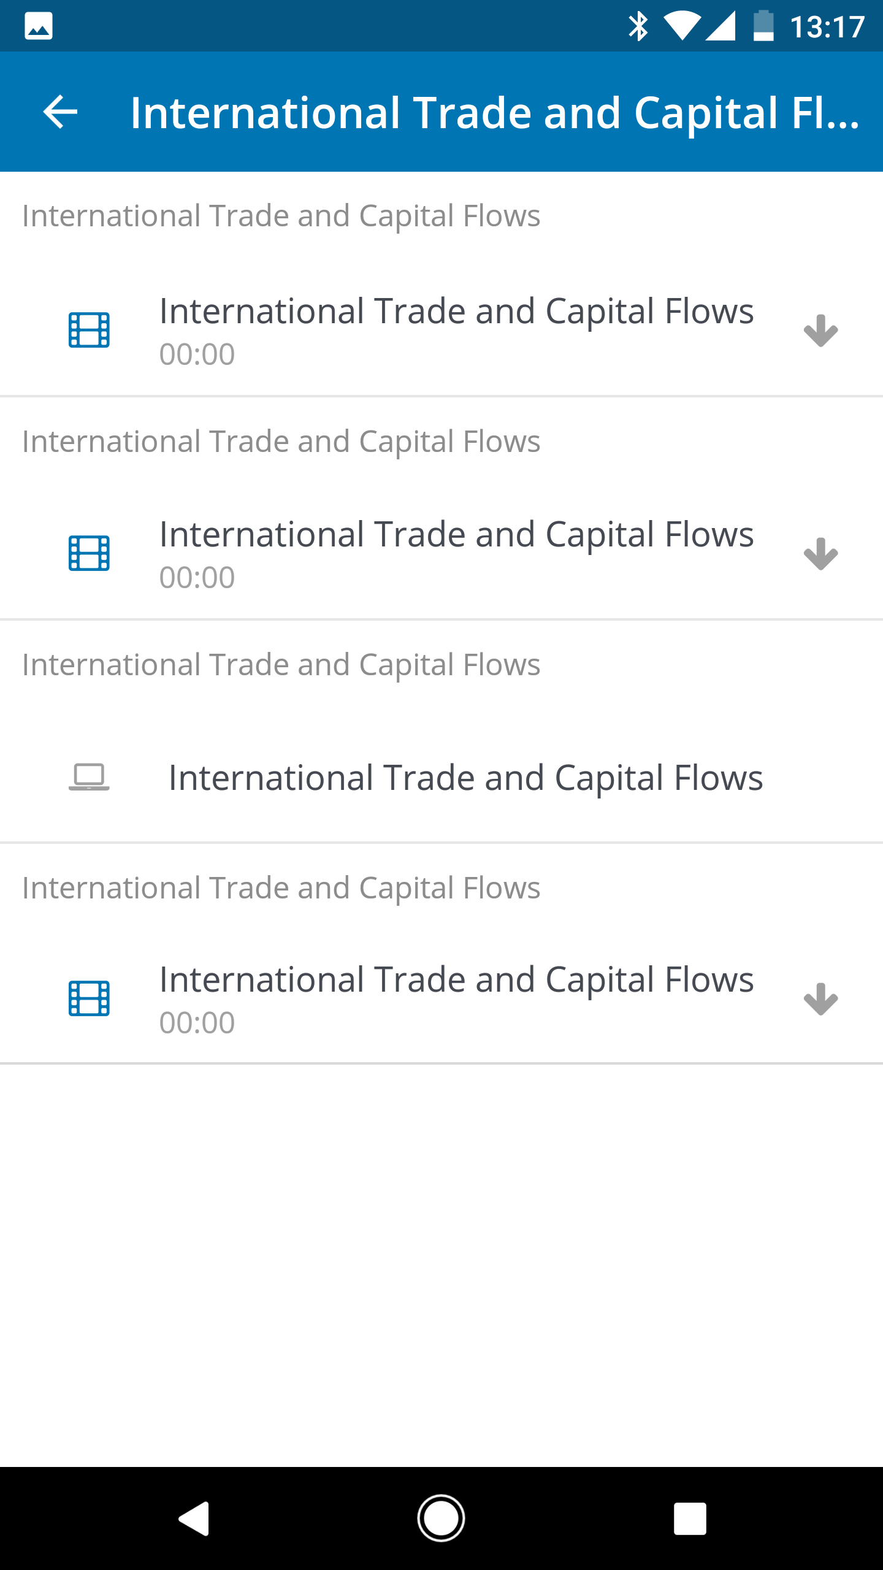Download the last video lesson
883x1570 pixels.
[x=820, y=1000]
